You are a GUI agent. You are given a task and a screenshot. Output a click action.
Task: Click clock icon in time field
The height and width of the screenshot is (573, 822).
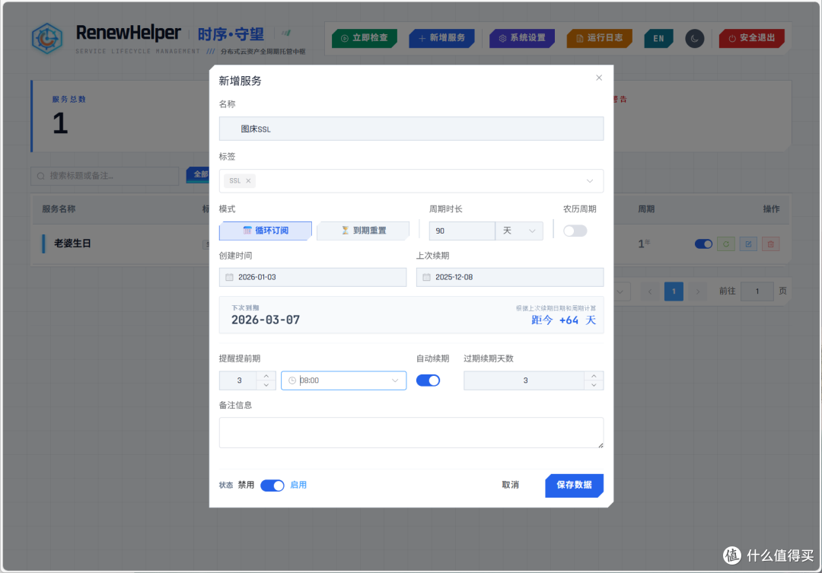point(292,380)
